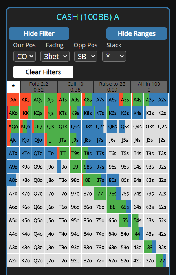Clear all filters with Clear Filters

[43, 72]
